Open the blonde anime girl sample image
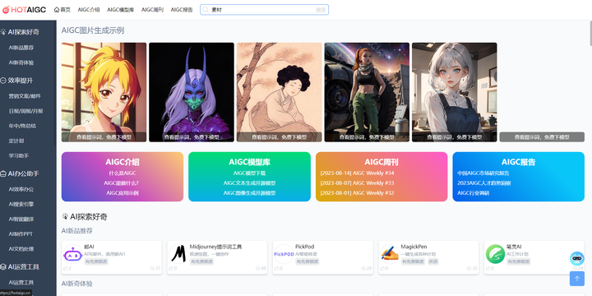Image resolution: width=592 pixels, height=296 pixels. (x=104, y=92)
